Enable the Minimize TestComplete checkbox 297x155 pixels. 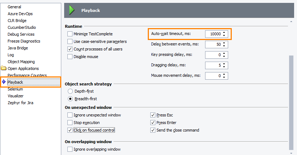tap(70, 34)
